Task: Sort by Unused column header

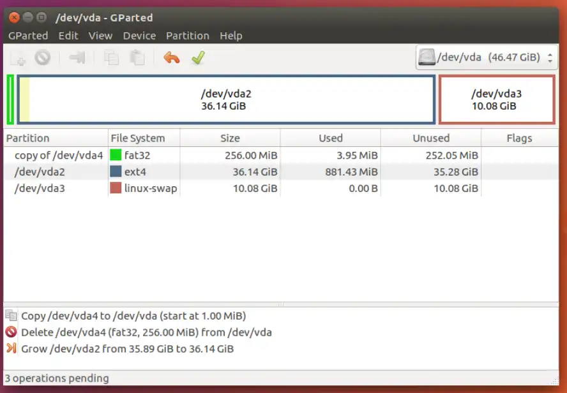Action: (x=431, y=138)
